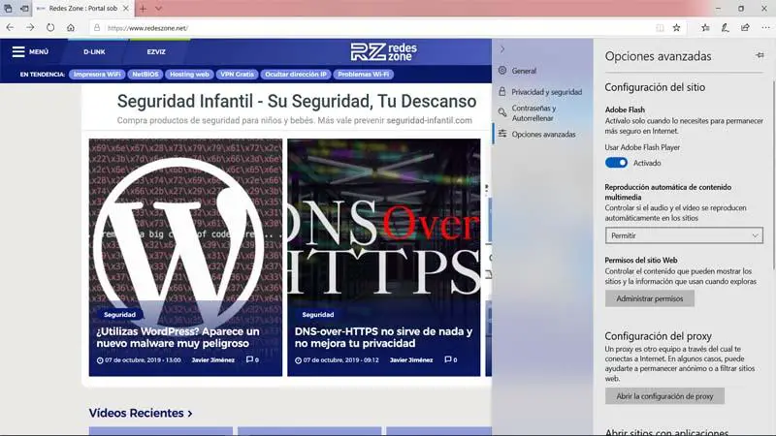This screenshot has height=436, width=776.
Task: Pin the Opciones avanzadas pane
Action: (760, 55)
